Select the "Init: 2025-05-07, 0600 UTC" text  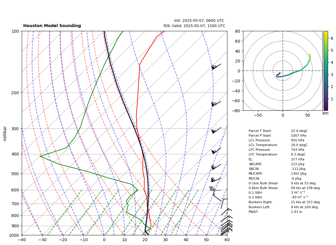click(199, 21)
